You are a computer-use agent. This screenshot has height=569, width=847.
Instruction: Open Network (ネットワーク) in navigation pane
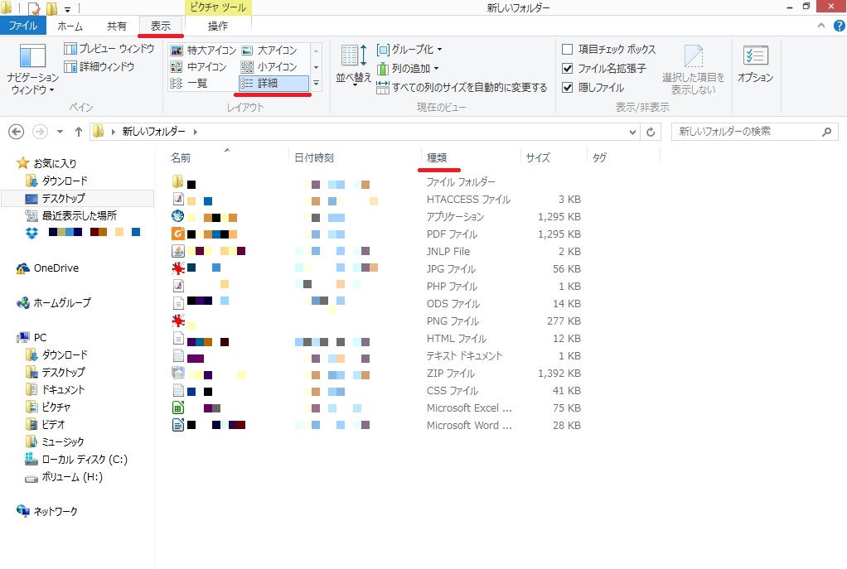tap(47, 511)
